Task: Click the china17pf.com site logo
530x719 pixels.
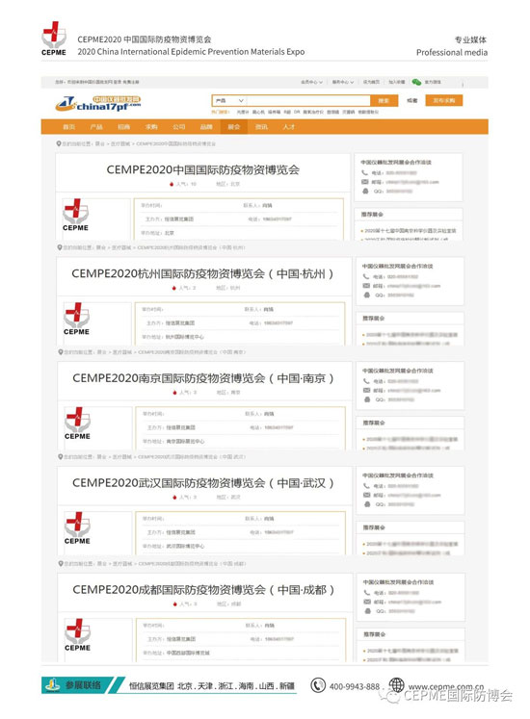Action: (98, 104)
